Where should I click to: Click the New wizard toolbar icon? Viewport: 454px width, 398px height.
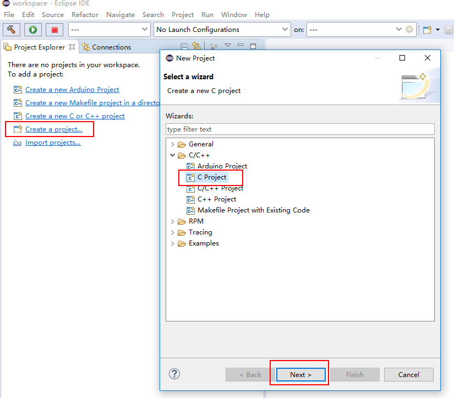tap(427, 30)
